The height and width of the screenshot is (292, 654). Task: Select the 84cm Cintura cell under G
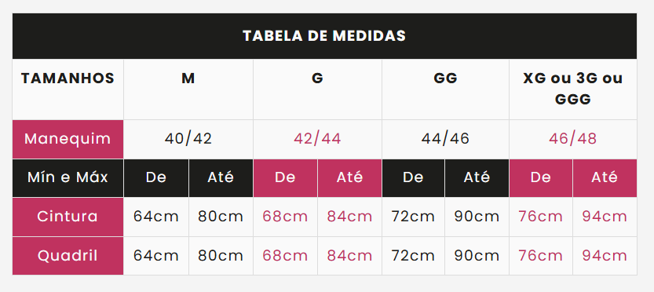tap(349, 217)
